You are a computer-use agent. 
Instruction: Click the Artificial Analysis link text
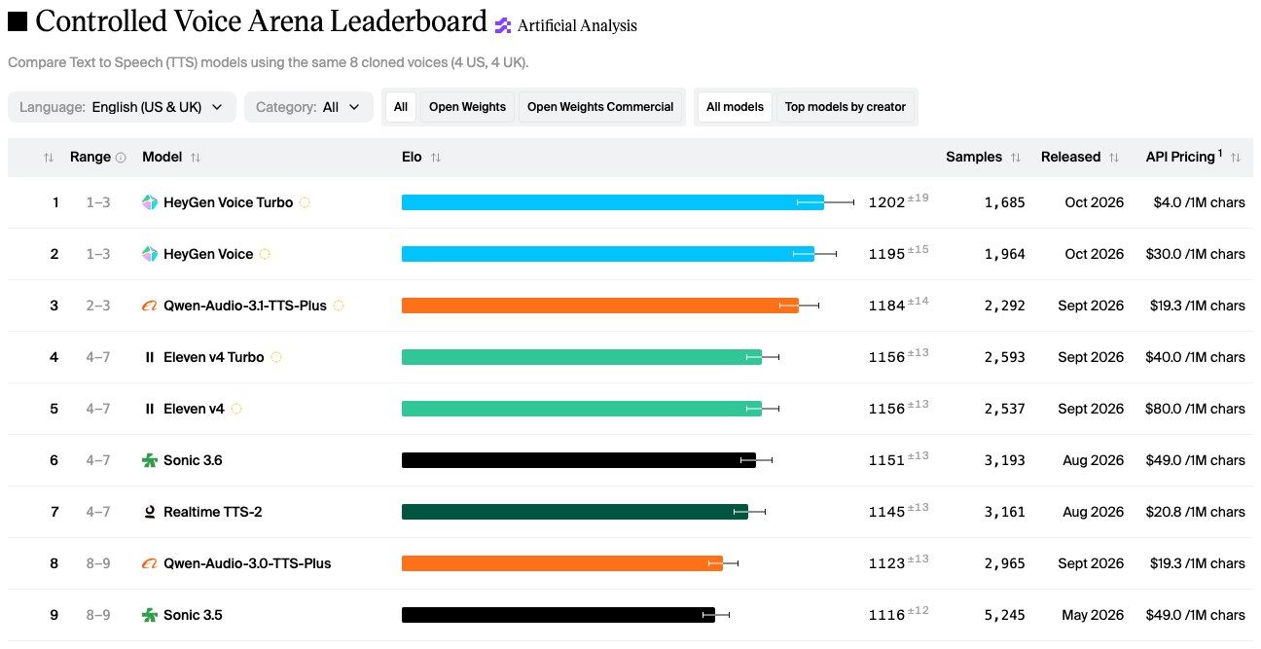(x=577, y=26)
